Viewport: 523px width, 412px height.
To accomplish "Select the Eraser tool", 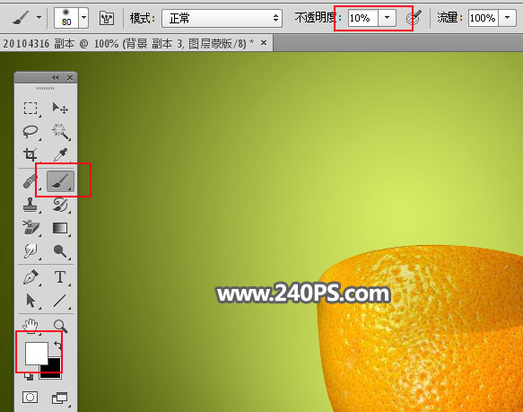I will tap(31, 228).
